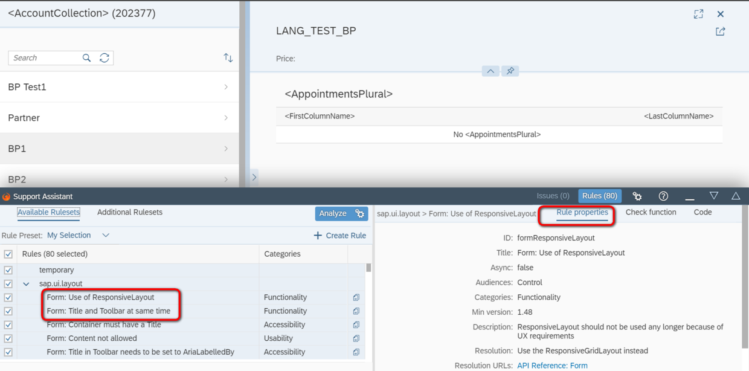Click the <FirstColumnName> column header
Screen dimensions: 749x371
click(x=320, y=116)
